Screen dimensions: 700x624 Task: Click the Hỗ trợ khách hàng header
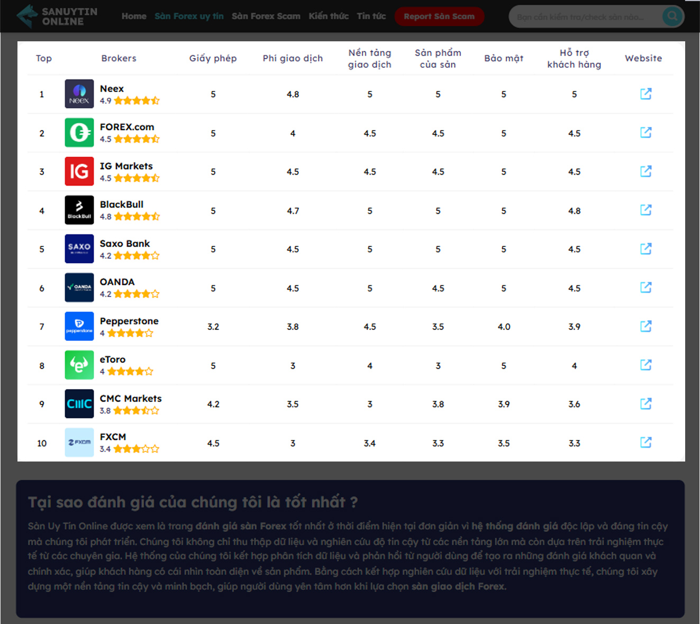(x=574, y=58)
